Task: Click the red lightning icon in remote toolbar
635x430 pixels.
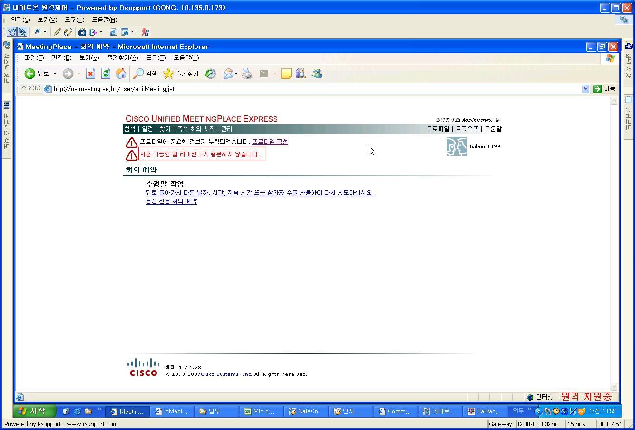Action: tap(145, 32)
